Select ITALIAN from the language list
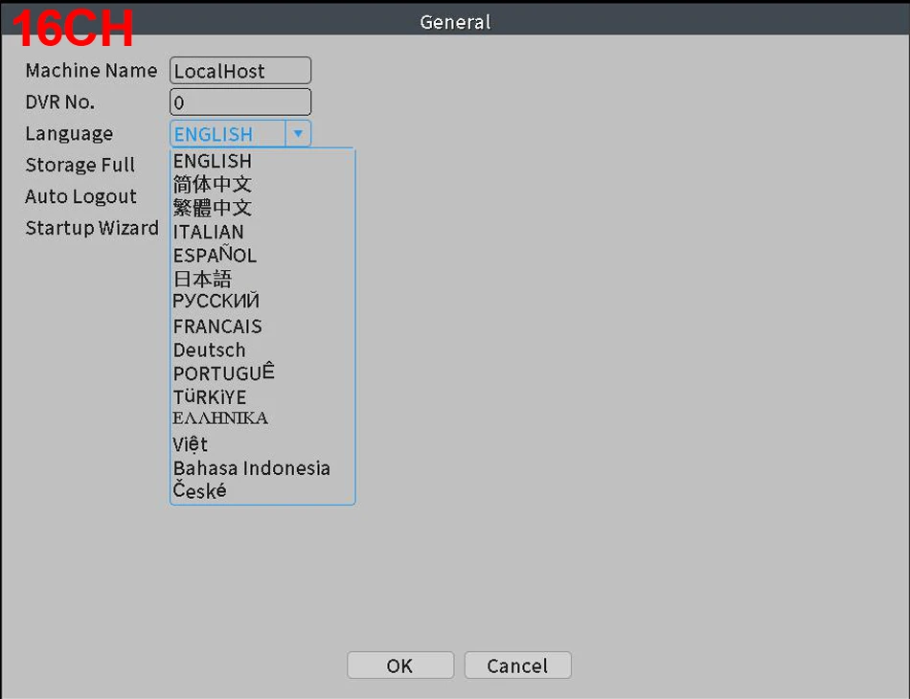 tap(209, 232)
